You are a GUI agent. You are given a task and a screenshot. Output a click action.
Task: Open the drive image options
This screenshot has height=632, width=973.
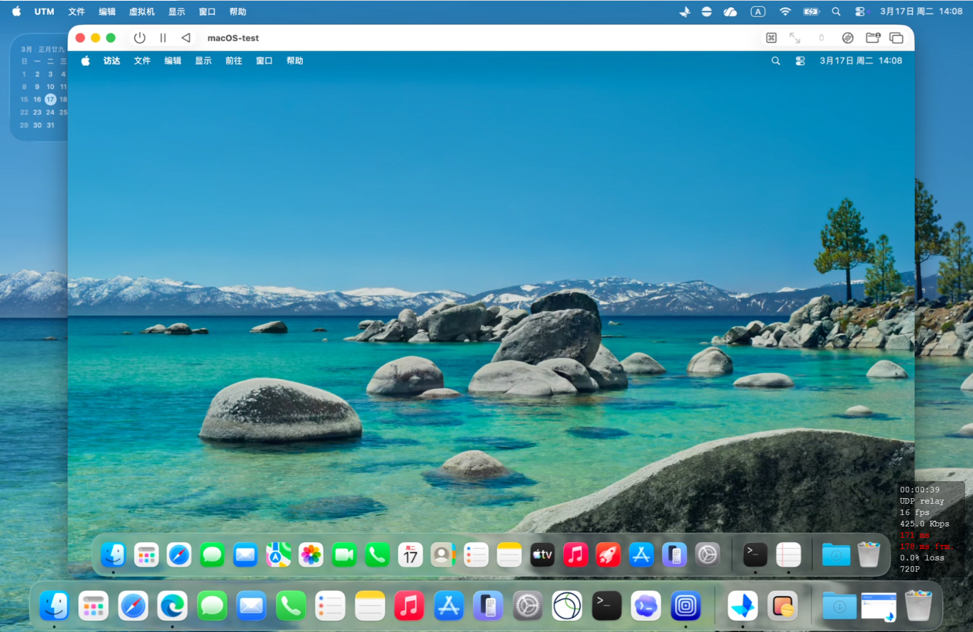point(848,38)
